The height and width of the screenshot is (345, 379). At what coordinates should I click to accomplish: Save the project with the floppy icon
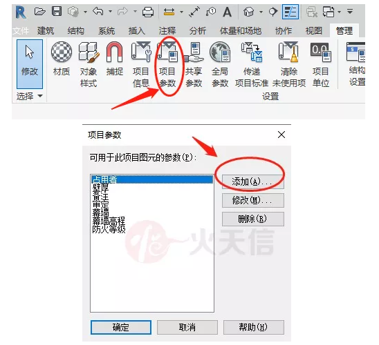click(57, 11)
